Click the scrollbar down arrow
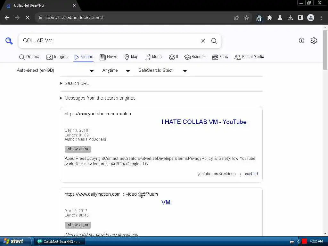Viewport: 328px width, 246px height. point(325,234)
